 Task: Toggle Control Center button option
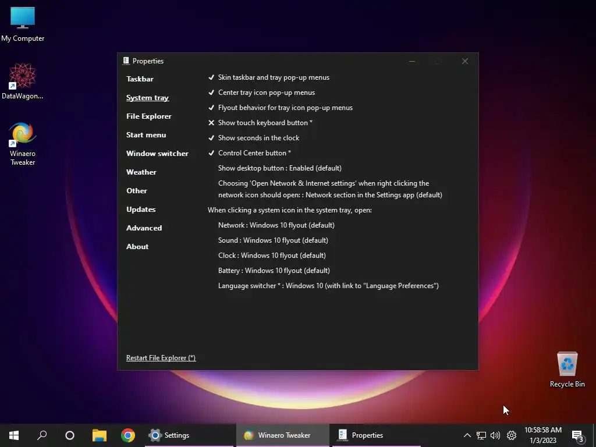click(x=249, y=153)
